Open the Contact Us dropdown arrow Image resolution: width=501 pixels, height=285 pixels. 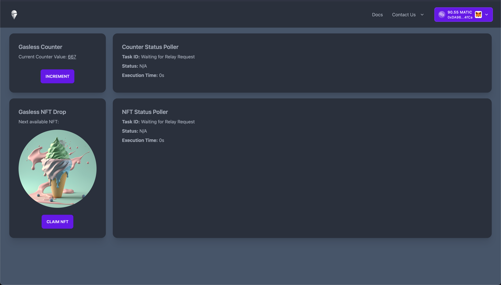coord(422,15)
